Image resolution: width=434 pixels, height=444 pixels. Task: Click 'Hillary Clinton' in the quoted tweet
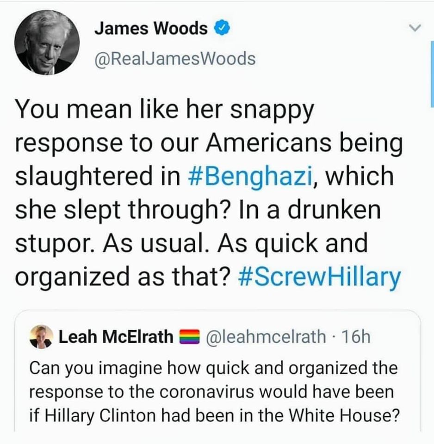pos(100,415)
